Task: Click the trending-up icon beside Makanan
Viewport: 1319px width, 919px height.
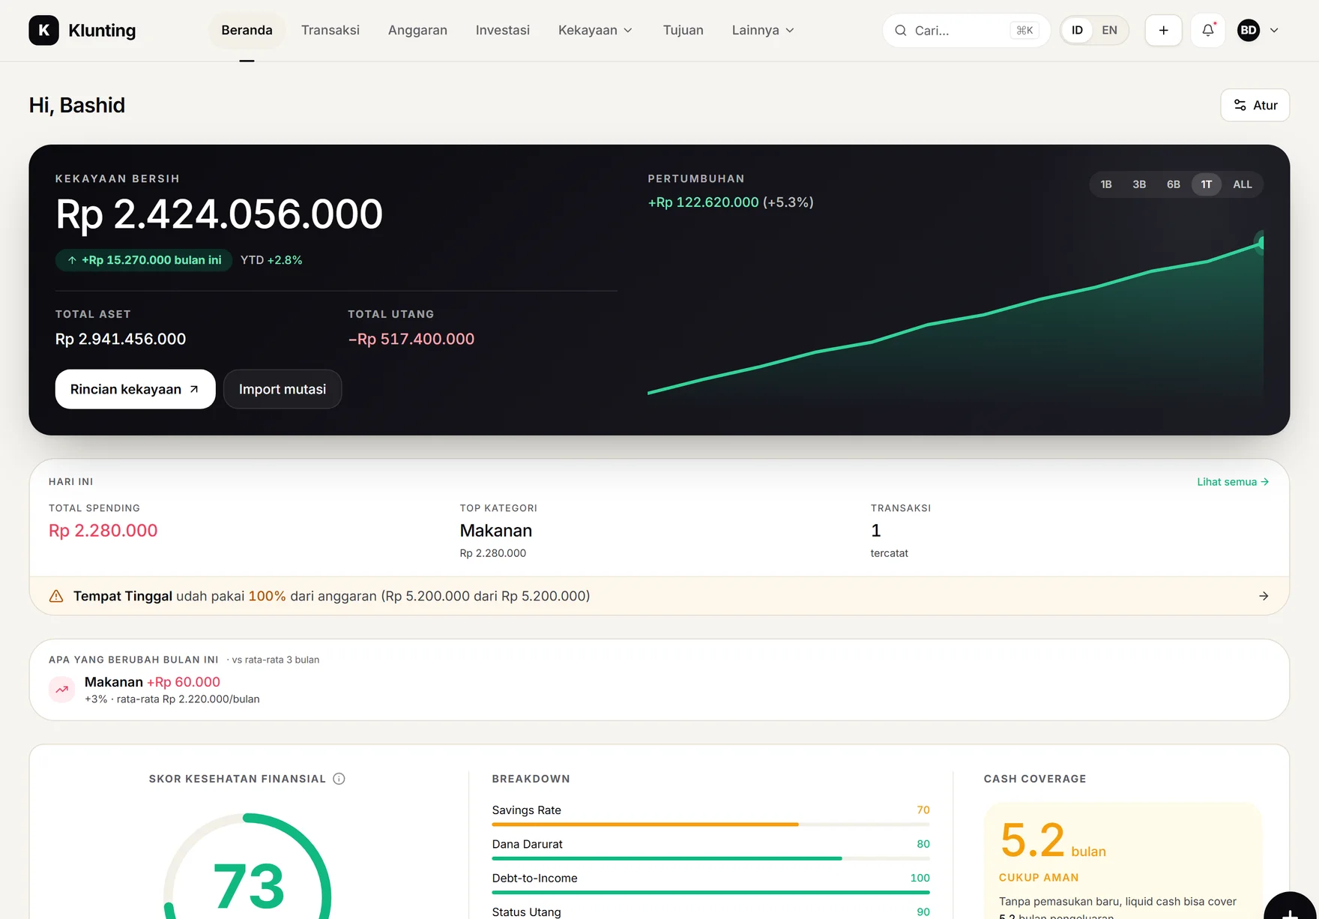Action: (61, 690)
